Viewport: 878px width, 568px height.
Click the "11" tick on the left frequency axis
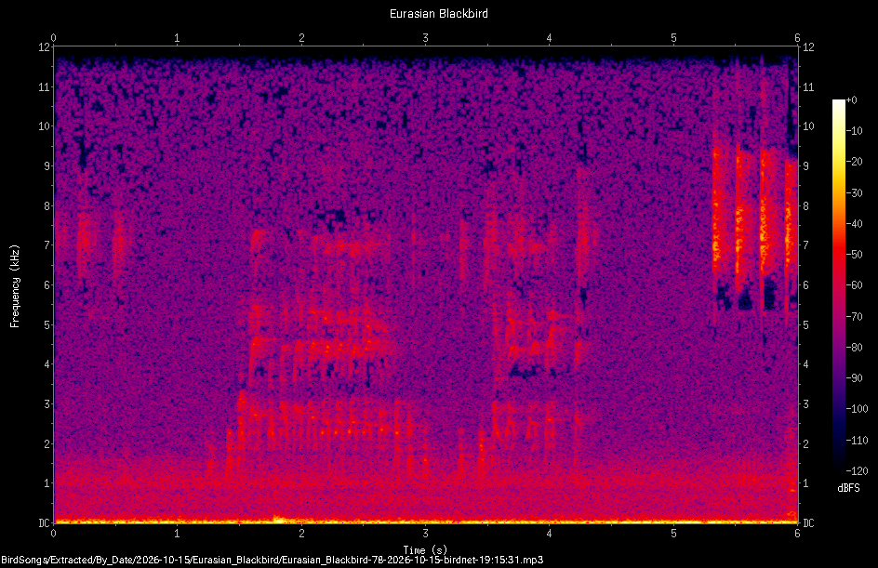pyautogui.click(x=44, y=86)
